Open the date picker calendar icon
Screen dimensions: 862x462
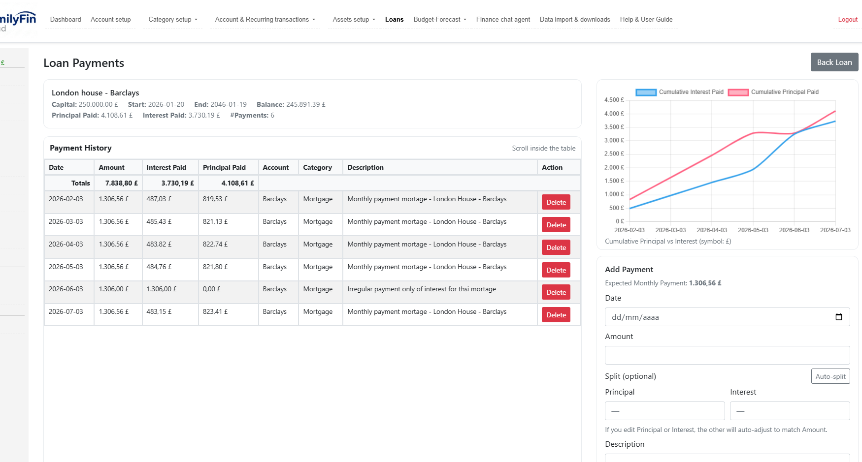[839, 317]
